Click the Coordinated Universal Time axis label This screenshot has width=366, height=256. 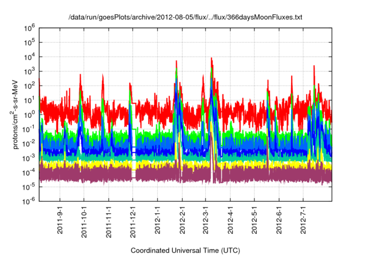[x=185, y=250]
